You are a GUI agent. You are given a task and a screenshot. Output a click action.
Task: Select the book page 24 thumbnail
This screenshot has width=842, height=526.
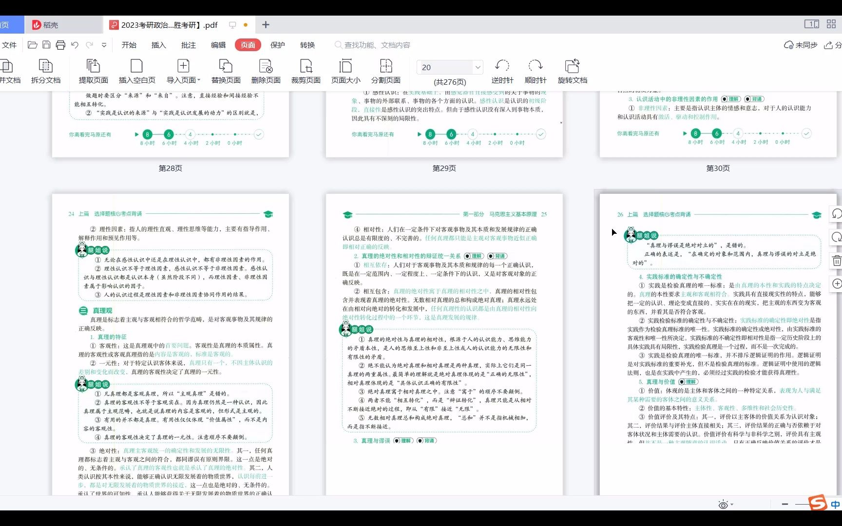171,345
